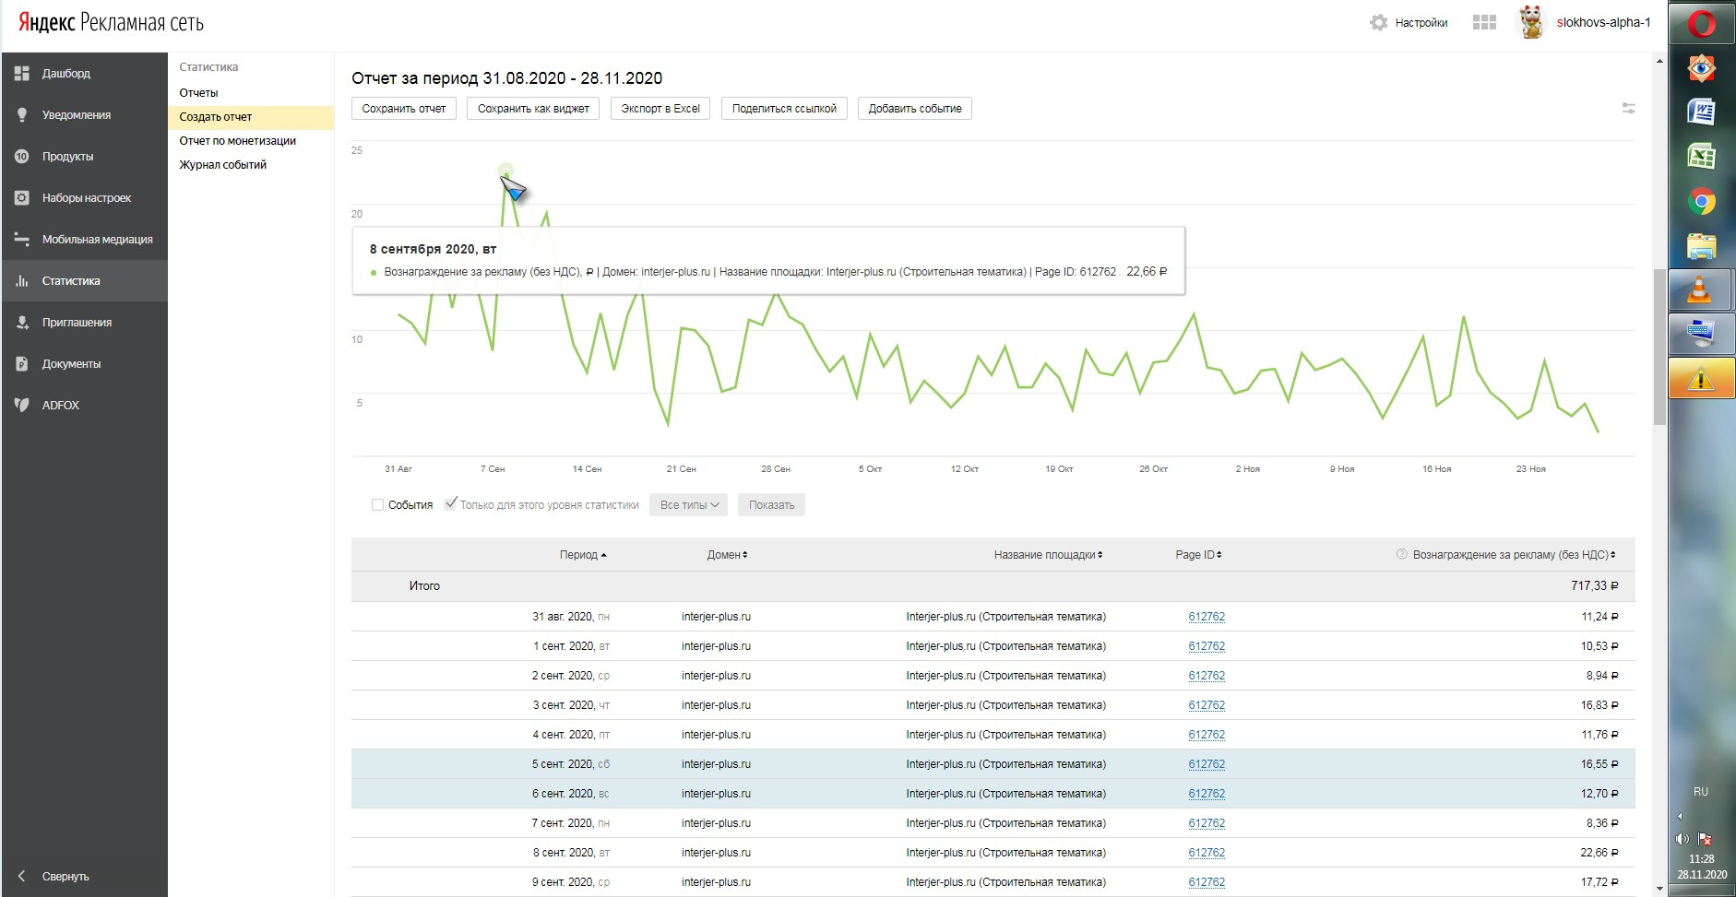Click the ADFOX icon in sidebar
The image size is (1736, 897).
point(22,406)
